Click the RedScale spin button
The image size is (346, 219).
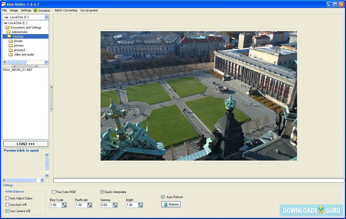point(90,205)
